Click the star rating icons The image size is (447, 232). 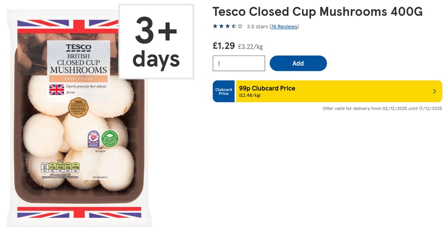(x=227, y=26)
